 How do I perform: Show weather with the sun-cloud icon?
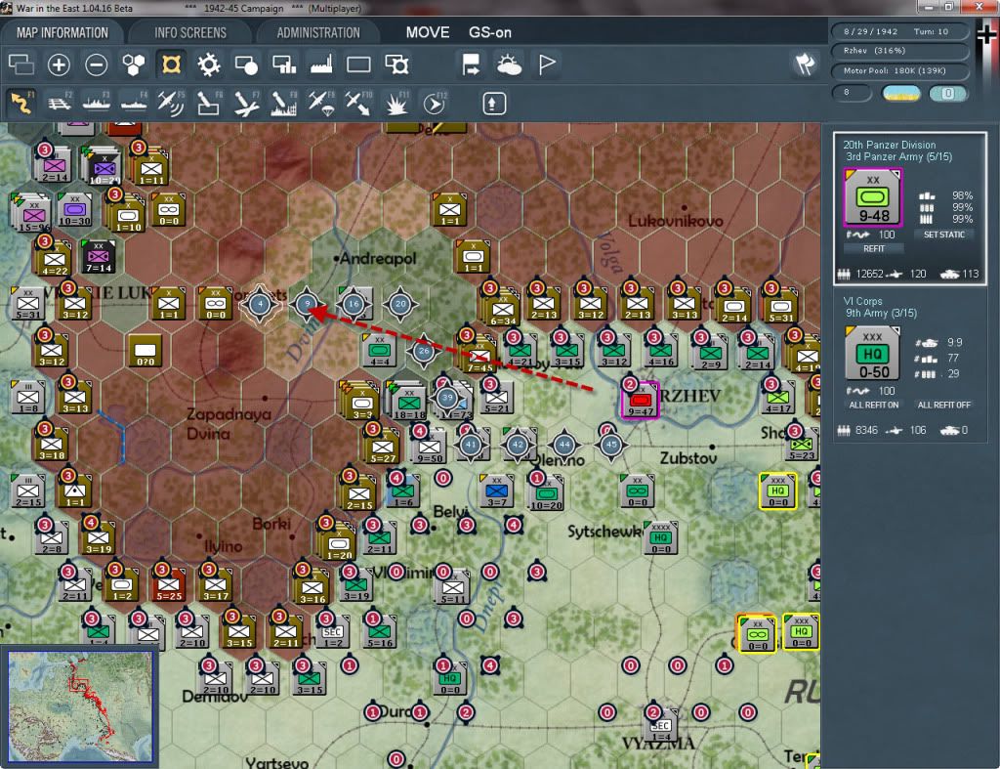[509, 64]
